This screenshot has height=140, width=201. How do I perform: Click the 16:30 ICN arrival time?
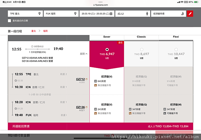19,87
